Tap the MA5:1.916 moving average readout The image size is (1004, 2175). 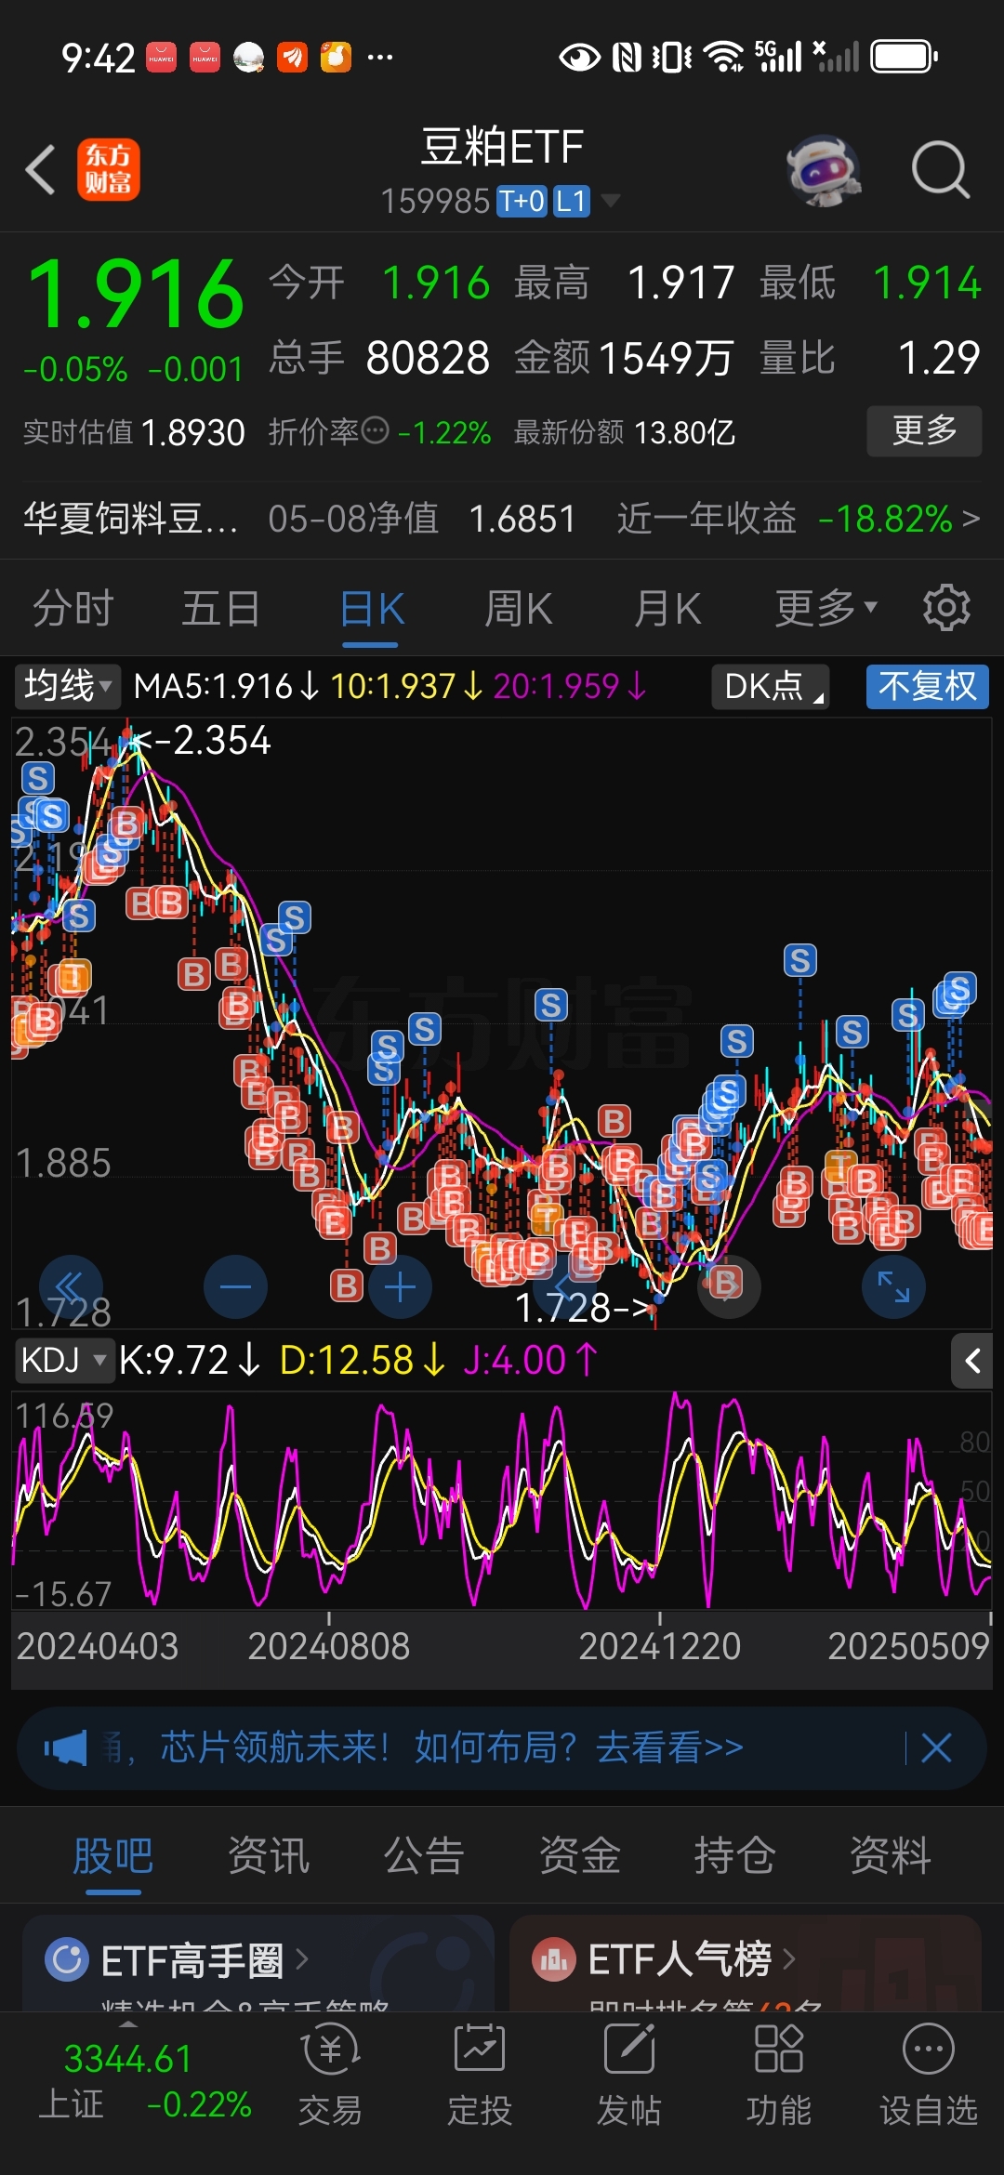point(226,687)
